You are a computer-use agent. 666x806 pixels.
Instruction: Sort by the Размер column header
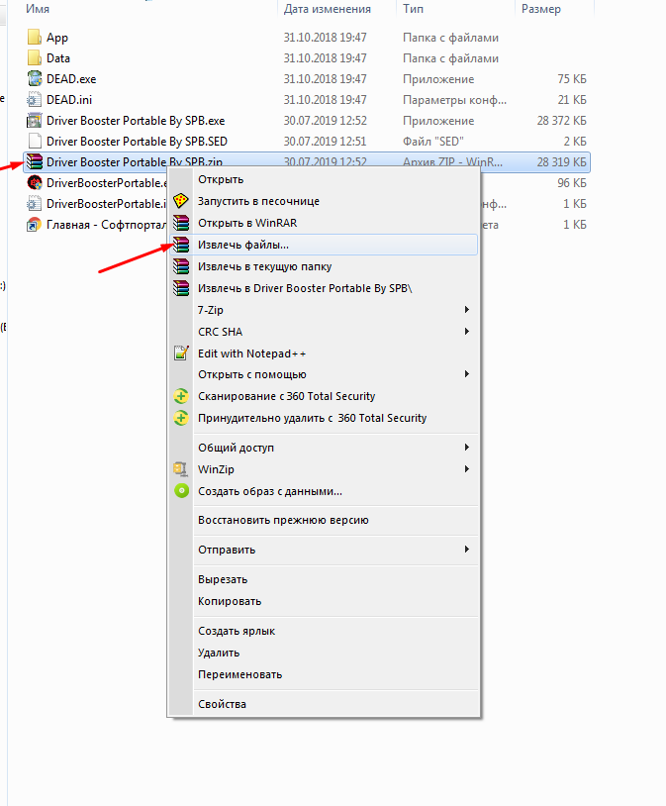tap(540, 9)
